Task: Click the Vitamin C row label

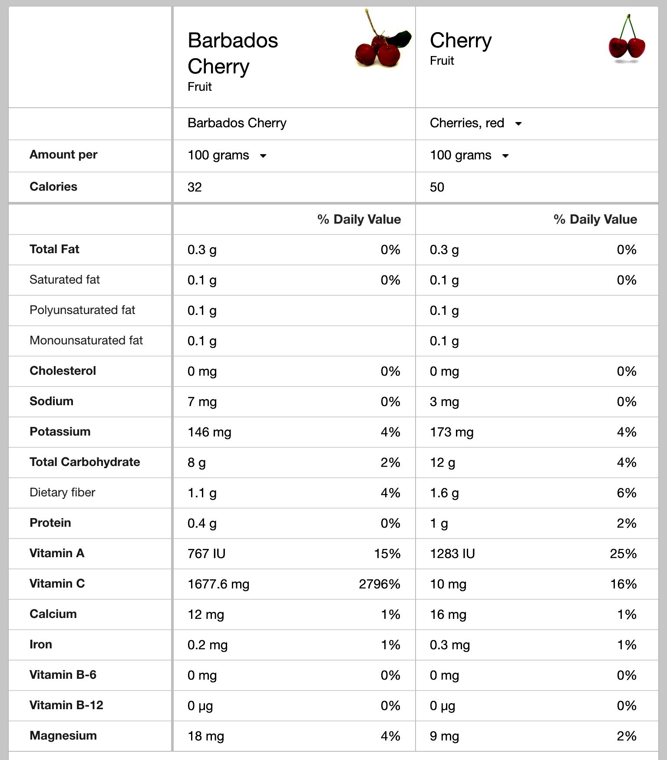Action: pyautogui.click(x=57, y=584)
